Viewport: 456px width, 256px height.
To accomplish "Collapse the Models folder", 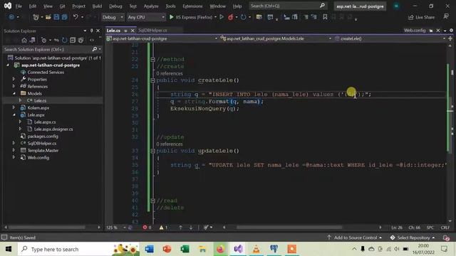I will [14, 93].
